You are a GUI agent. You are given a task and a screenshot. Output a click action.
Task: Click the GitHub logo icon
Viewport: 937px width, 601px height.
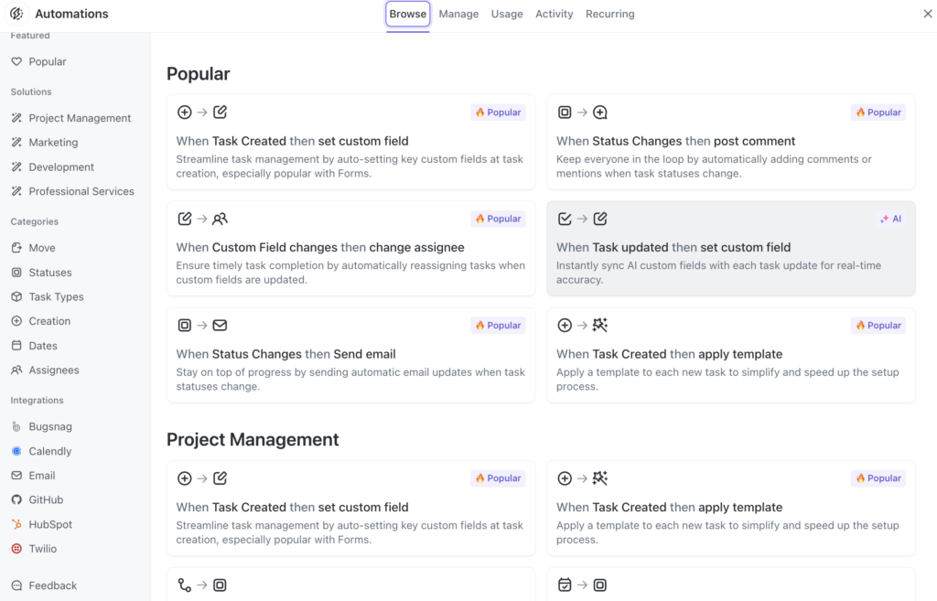point(16,499)
